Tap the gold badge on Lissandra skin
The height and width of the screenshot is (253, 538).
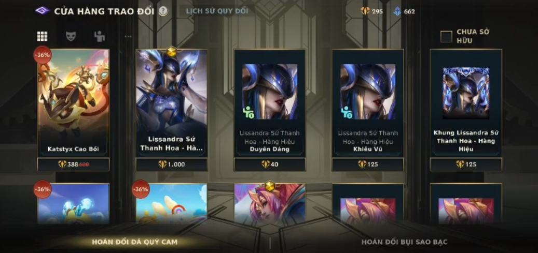172,52
